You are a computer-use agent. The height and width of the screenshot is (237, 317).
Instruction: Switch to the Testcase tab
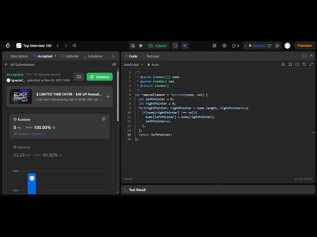point(151,56)
